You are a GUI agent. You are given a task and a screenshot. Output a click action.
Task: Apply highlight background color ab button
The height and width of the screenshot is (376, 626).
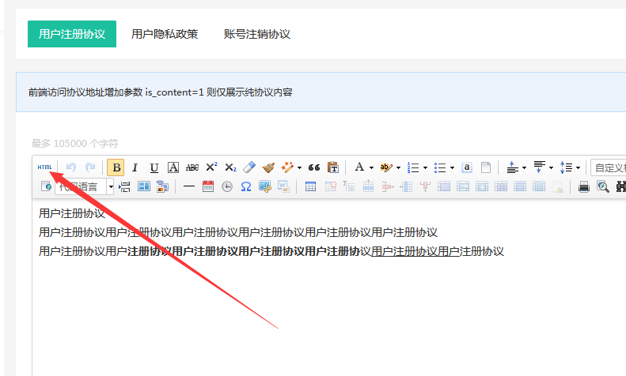(x=386, y=167)
